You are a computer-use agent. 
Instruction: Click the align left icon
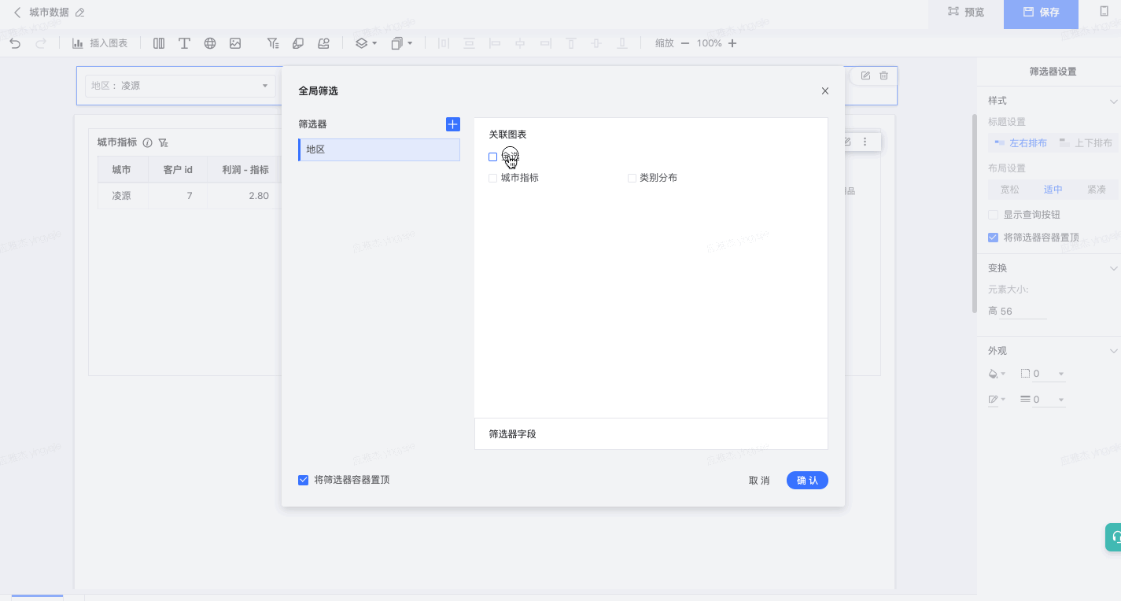point(495,43)
